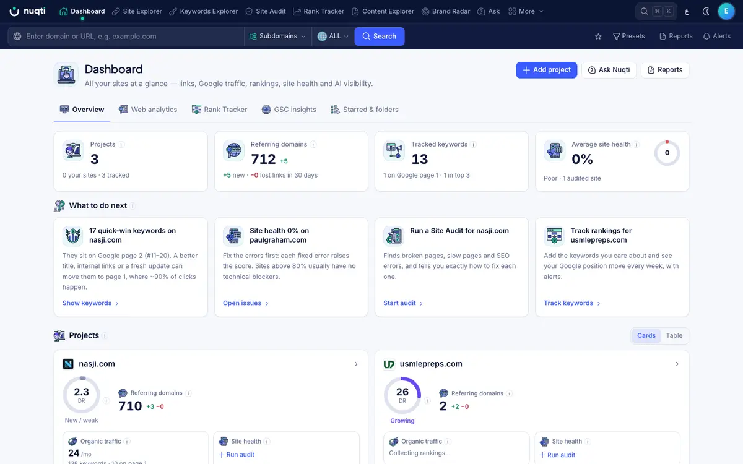Show info for nasji.com Organic traffic
Image resolution: width=743 pixels, height=464 pixels.
pos(127,442)
